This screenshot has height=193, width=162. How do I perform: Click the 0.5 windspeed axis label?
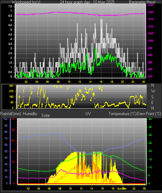pos(10,72)
